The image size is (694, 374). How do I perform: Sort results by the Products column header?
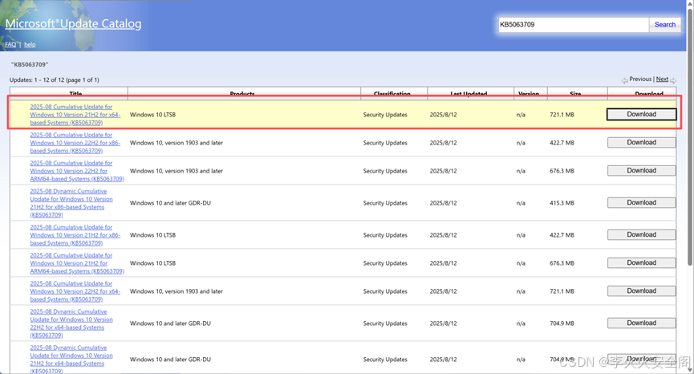click(x=242, y=94)
